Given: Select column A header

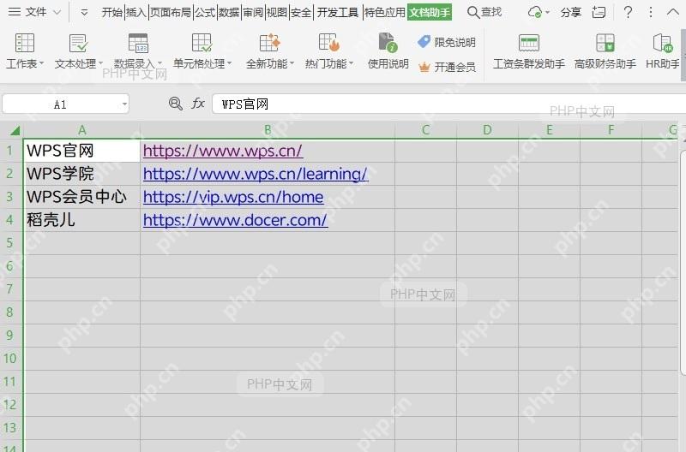Looking at the screenshot, I should tap(81, 130).
